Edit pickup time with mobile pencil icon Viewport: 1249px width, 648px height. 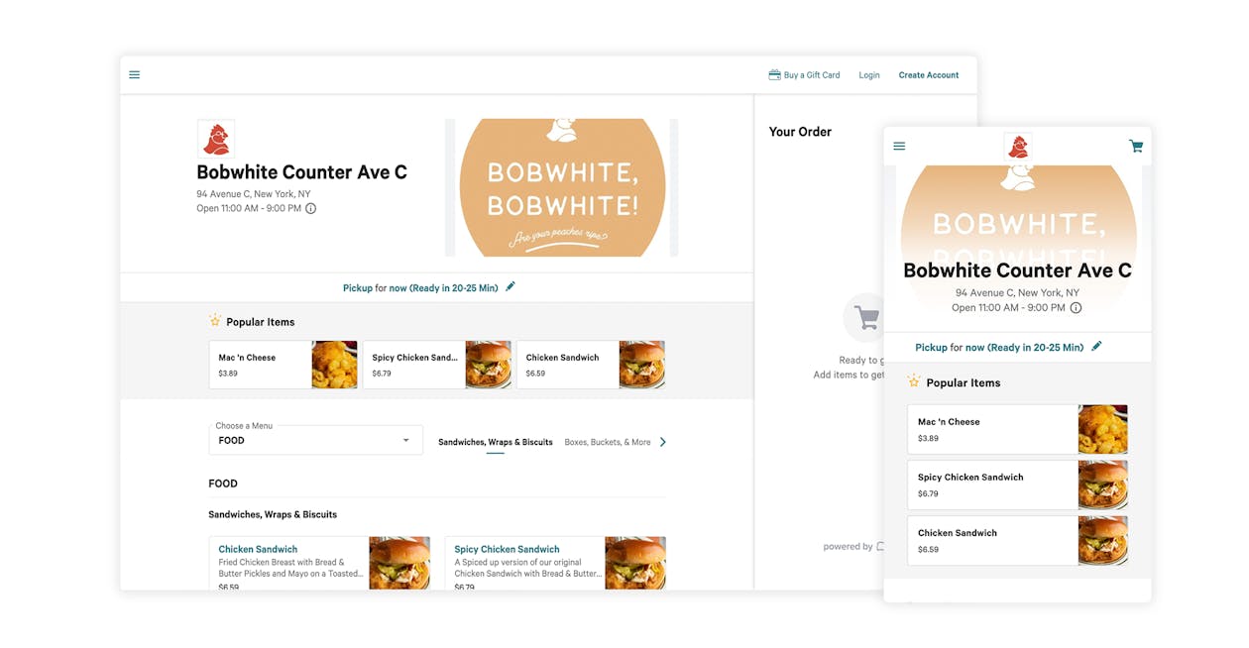[x=1096, y=346]
